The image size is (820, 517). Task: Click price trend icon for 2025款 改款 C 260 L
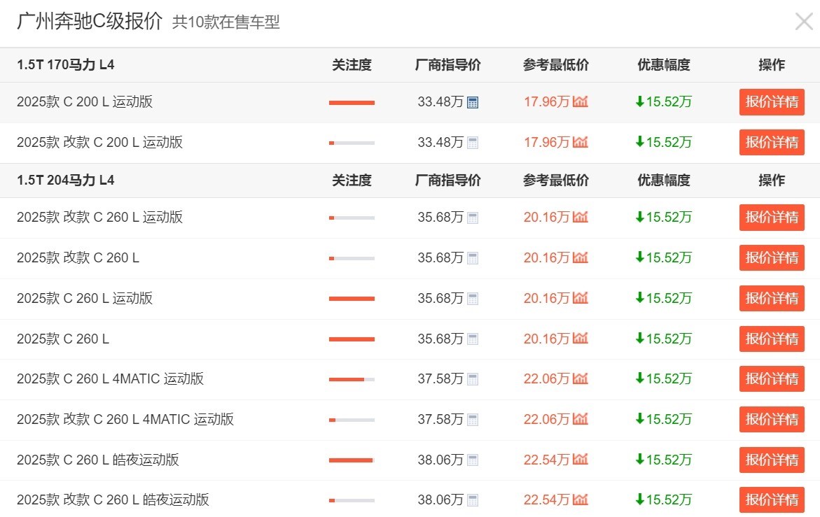(580, 258)
